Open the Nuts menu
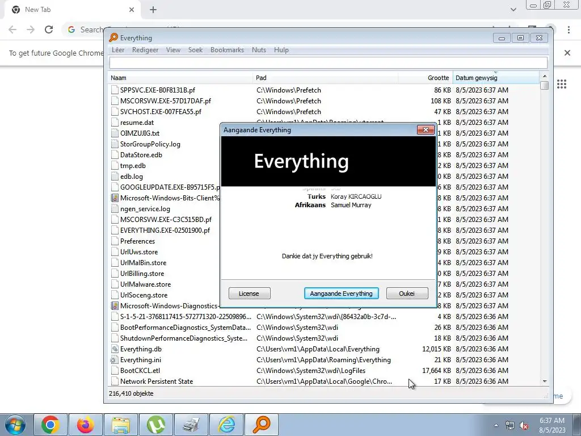 pyautogui.click(x=259, y=50)
